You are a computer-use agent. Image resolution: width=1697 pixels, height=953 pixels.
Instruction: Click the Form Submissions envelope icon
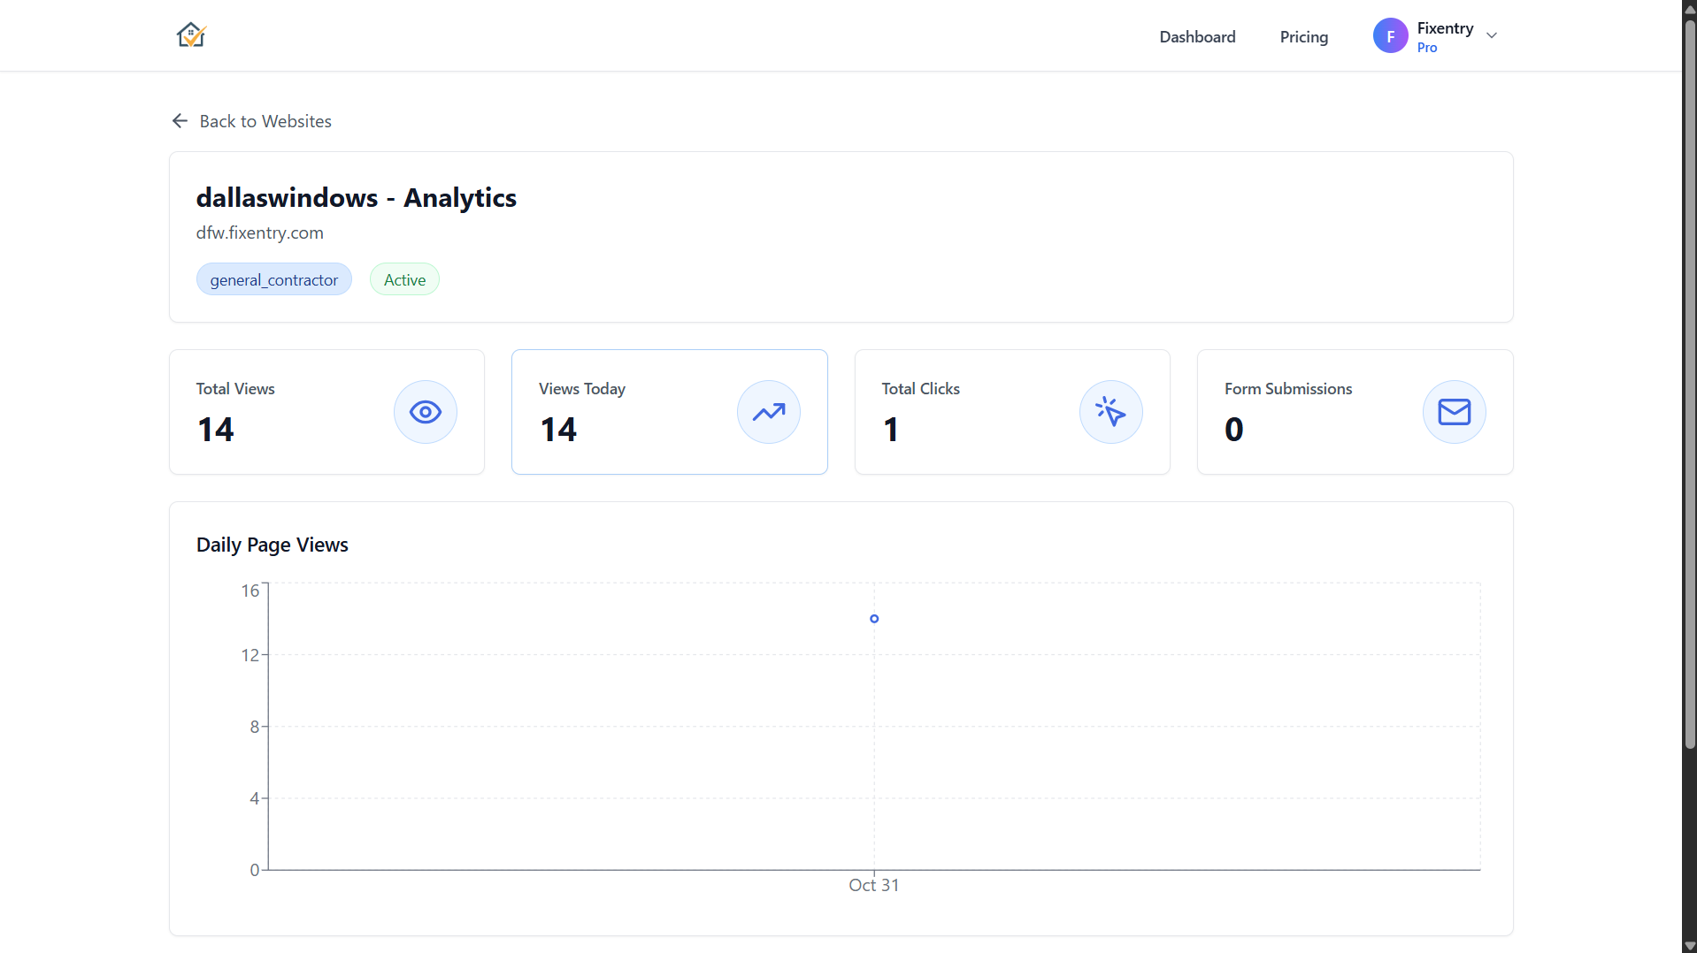[1455, 412]
